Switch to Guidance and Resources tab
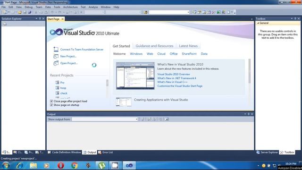302x170 pixels. [154, 46]
